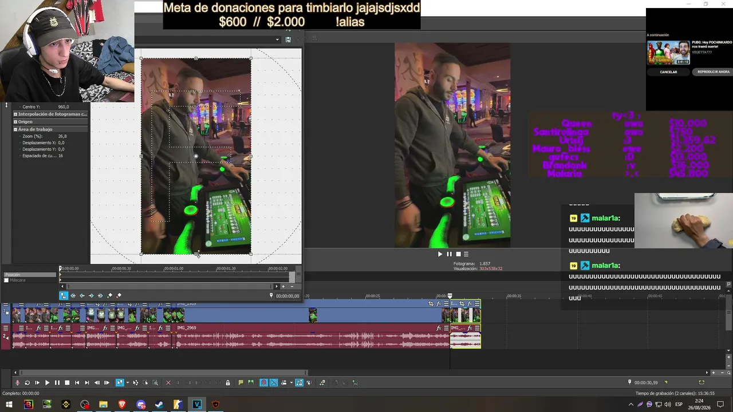Click the Zoom (%) value 26,8
The image size is (733, 412).
62,137
